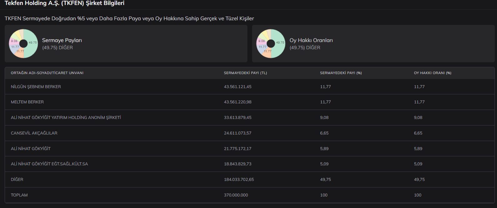Select the CANSEVİL AKÇAĞLILAR name cell
The image size is (497, 208).
(x=34, y=133)
